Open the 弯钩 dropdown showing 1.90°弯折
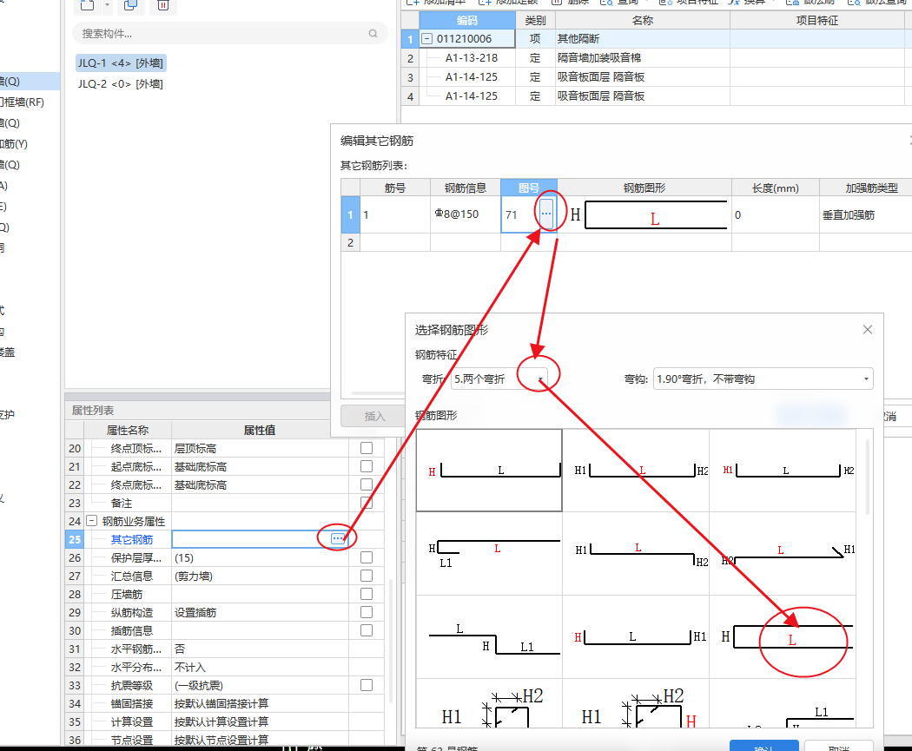The height and width of the screenshot is (751, 912). tap(763, 379)
